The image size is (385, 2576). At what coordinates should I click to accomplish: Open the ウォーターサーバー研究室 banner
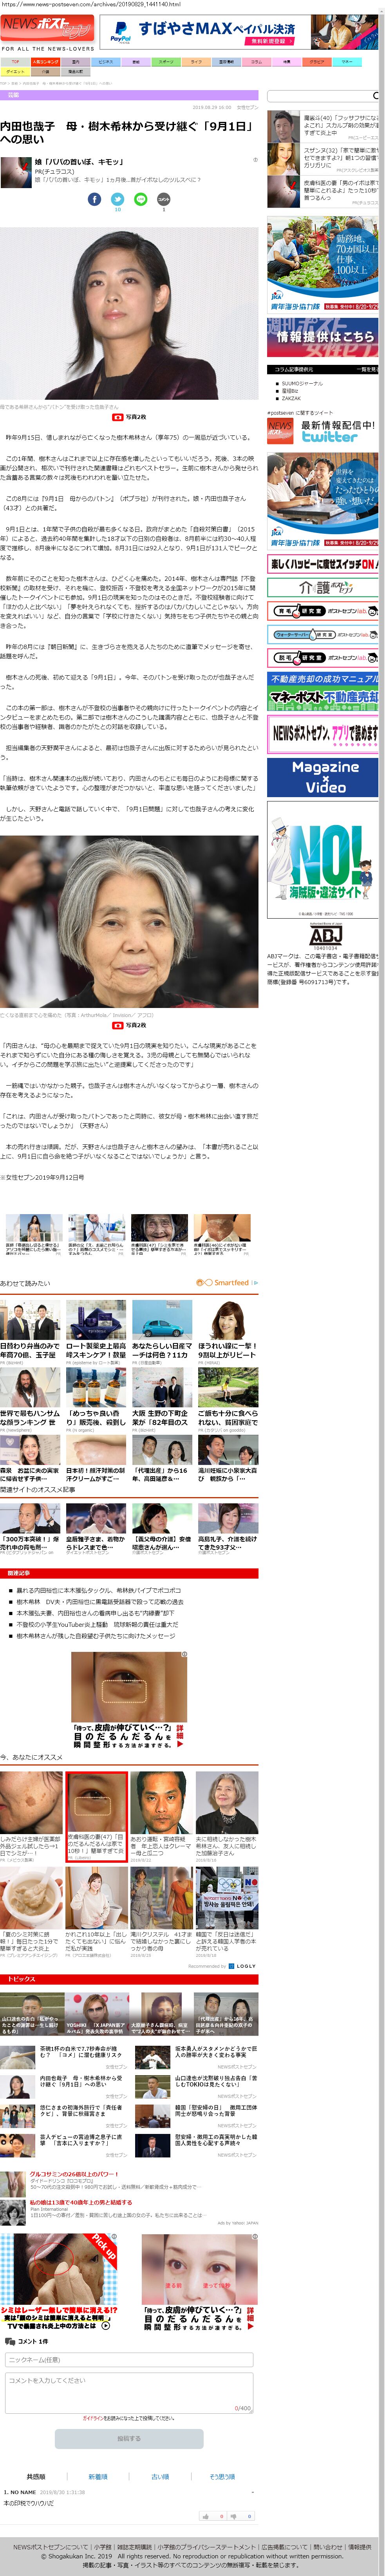tap(323, 634)
